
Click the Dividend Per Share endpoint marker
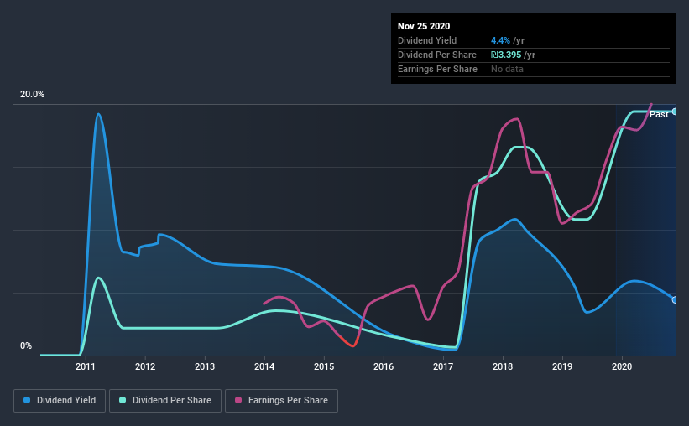click(675, 112)
